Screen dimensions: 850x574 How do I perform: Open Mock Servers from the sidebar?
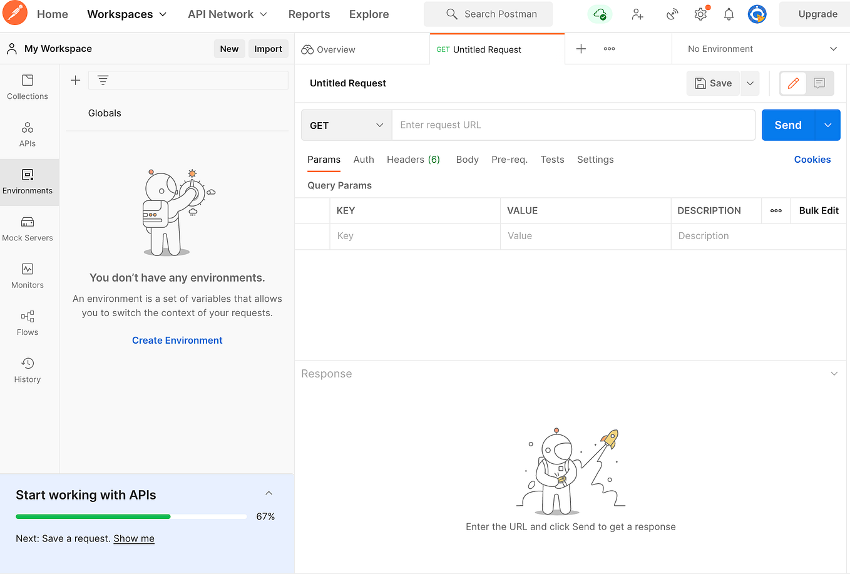coord(28,228)
